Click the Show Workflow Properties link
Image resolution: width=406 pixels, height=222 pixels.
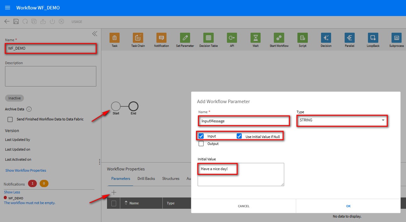[x=26, y=170]
